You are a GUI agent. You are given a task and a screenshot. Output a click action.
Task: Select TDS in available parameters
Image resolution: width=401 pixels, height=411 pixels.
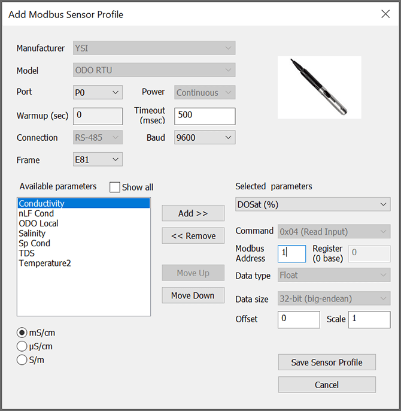pos(84,253)
